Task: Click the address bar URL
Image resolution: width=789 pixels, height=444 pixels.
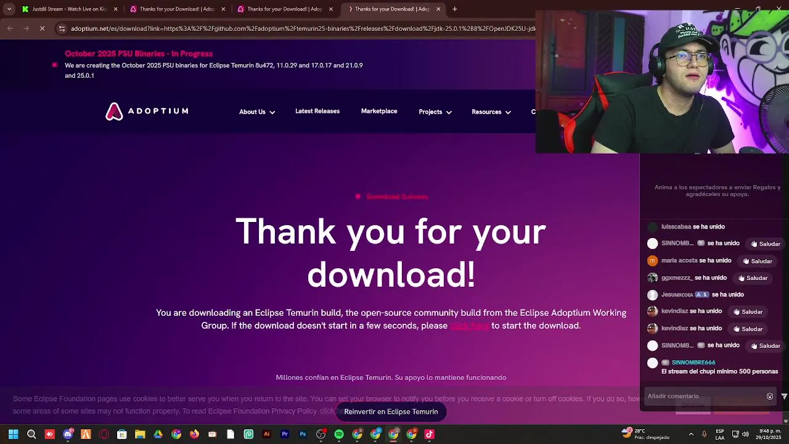Action: coord(302,28)
